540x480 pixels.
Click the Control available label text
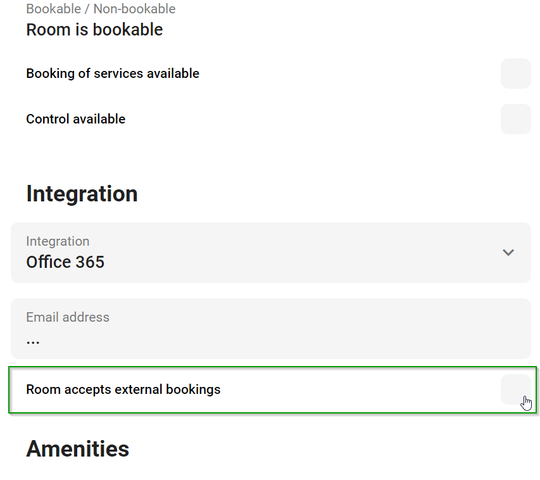[x=75, y=119]
